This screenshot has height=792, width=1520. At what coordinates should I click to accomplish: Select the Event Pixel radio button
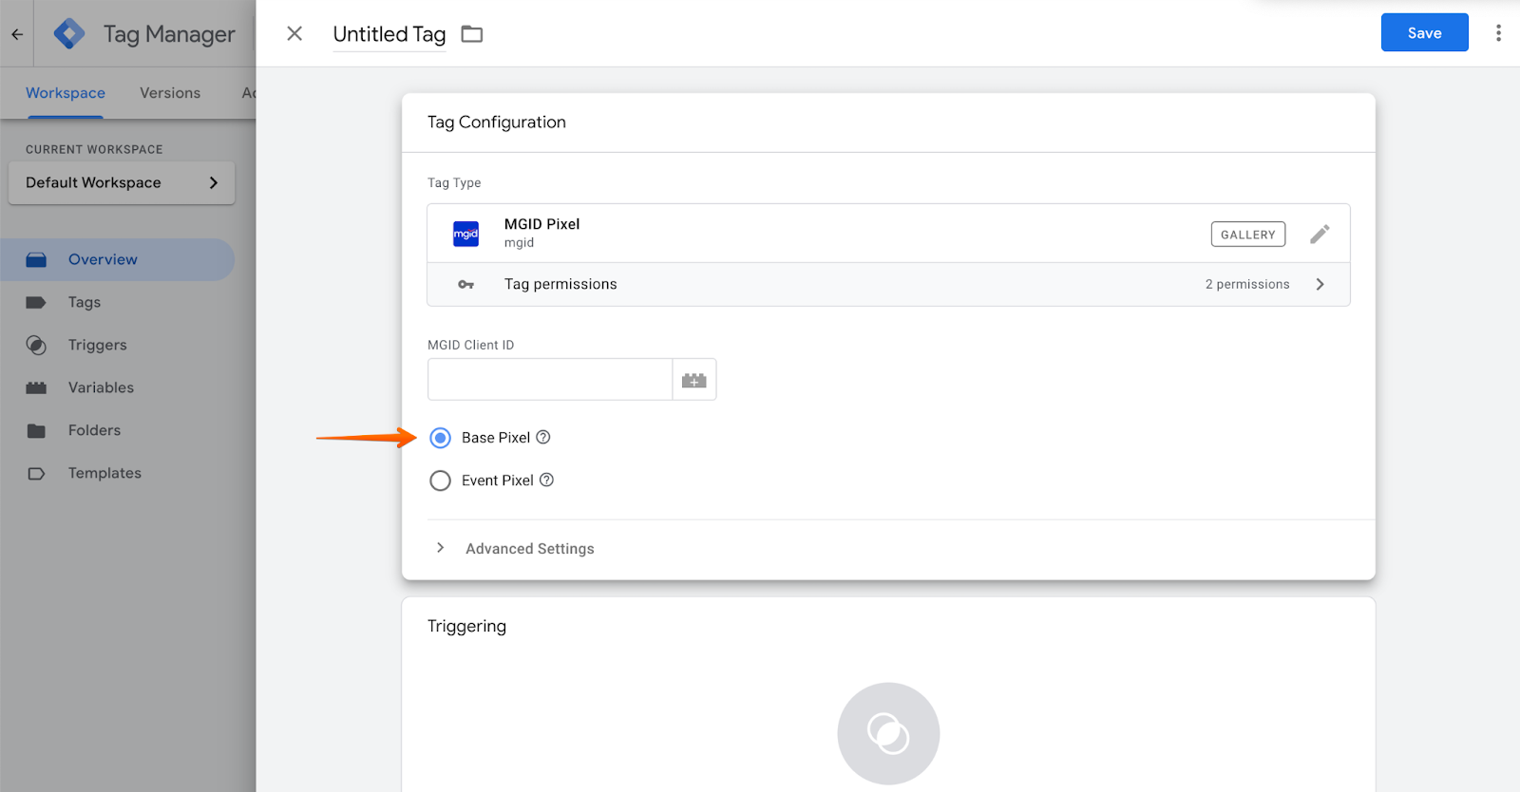point(440,481)
